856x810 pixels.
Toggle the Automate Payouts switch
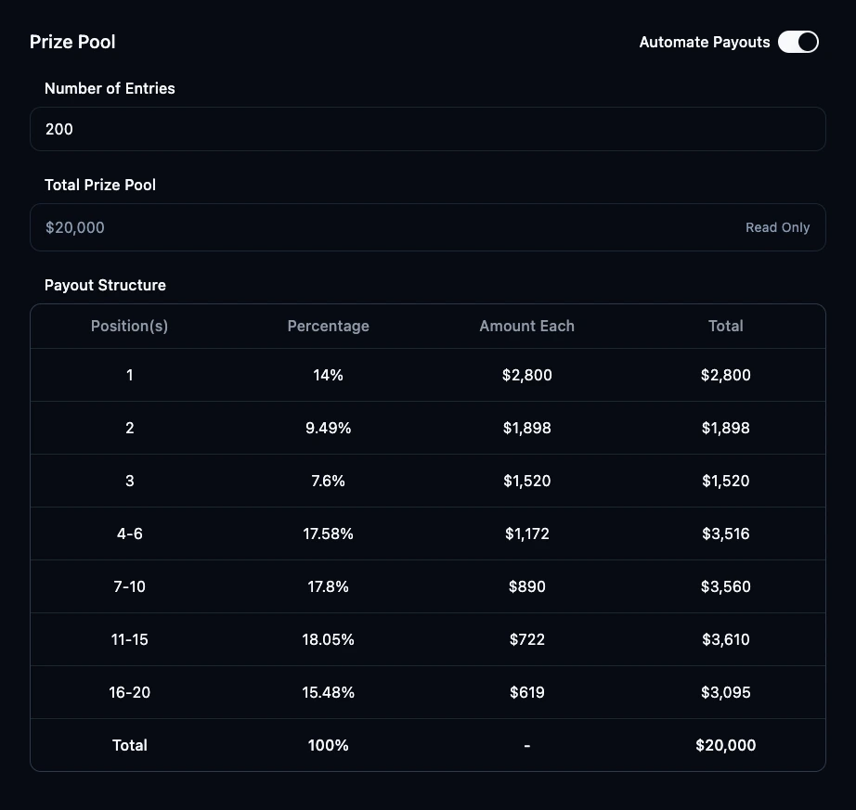[798, 42]
